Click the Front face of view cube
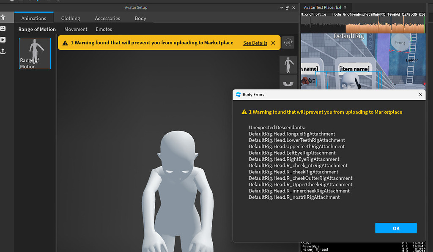This screenshot has width=433, height=252. (x=400, y=43)
